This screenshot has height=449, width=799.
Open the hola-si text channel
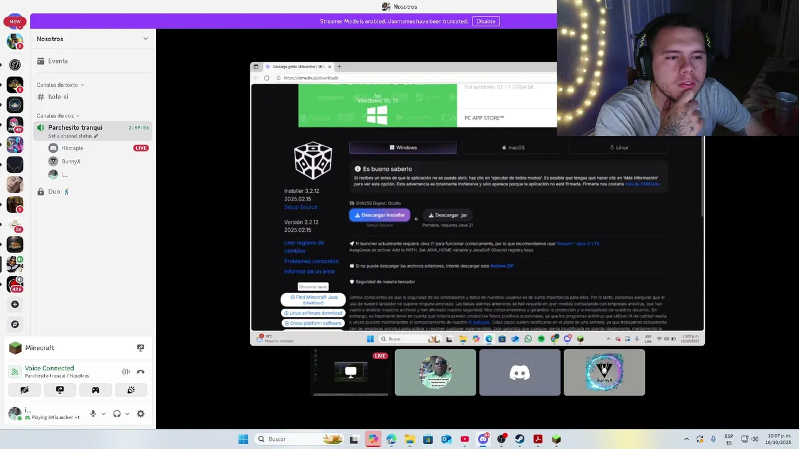[93, 97]
